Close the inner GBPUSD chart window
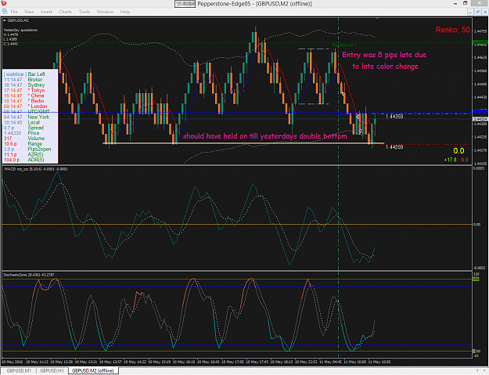 pos(485,12)
